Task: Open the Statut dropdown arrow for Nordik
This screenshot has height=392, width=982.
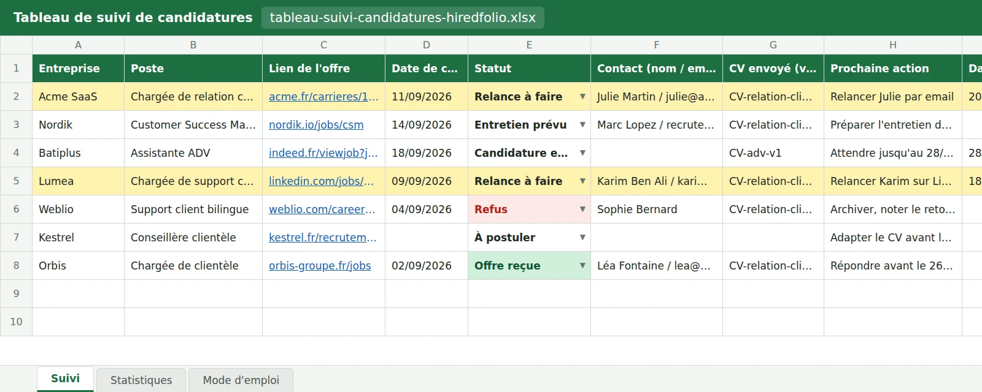Action: [x=582, y=125]
